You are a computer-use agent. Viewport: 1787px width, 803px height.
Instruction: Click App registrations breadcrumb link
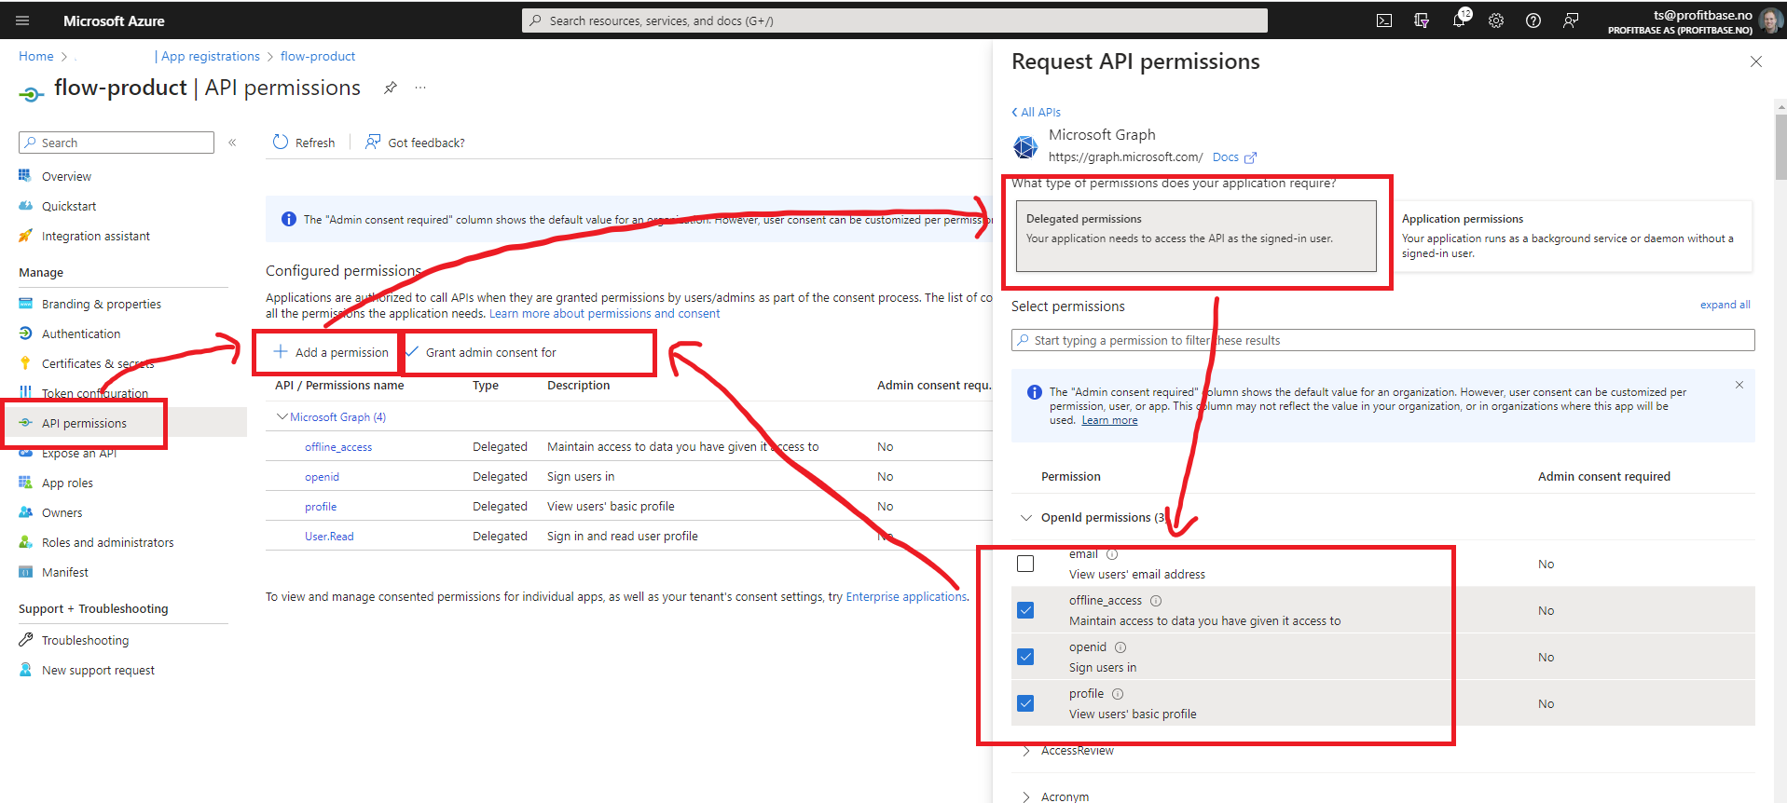(210, 56)
